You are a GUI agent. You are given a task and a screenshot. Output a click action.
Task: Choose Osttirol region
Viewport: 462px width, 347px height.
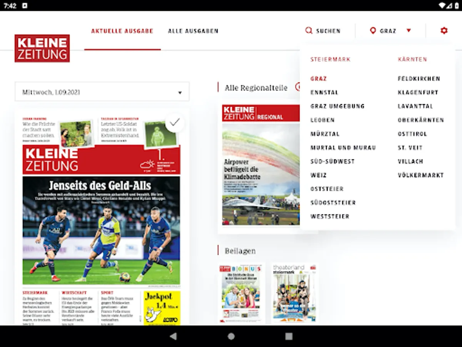tap(412, 134)
